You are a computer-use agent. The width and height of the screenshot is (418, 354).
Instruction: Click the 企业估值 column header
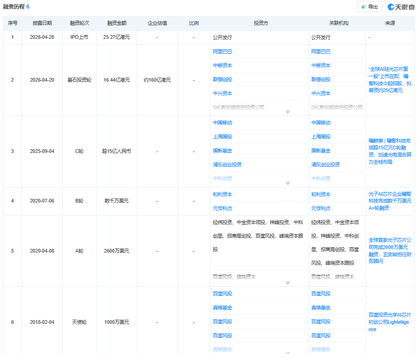pyautogui.click(x=157, y=23)
